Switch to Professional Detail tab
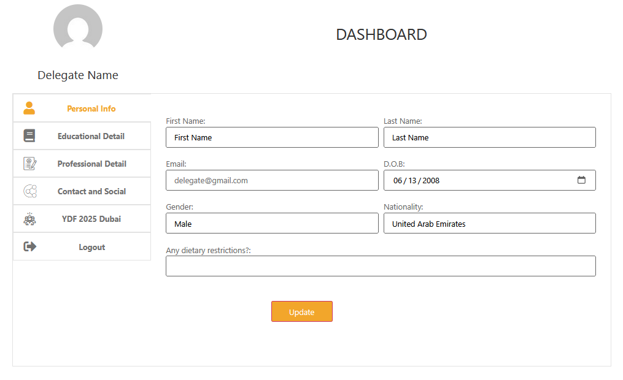Screen dimensions: 623x380 pos(82,164)
